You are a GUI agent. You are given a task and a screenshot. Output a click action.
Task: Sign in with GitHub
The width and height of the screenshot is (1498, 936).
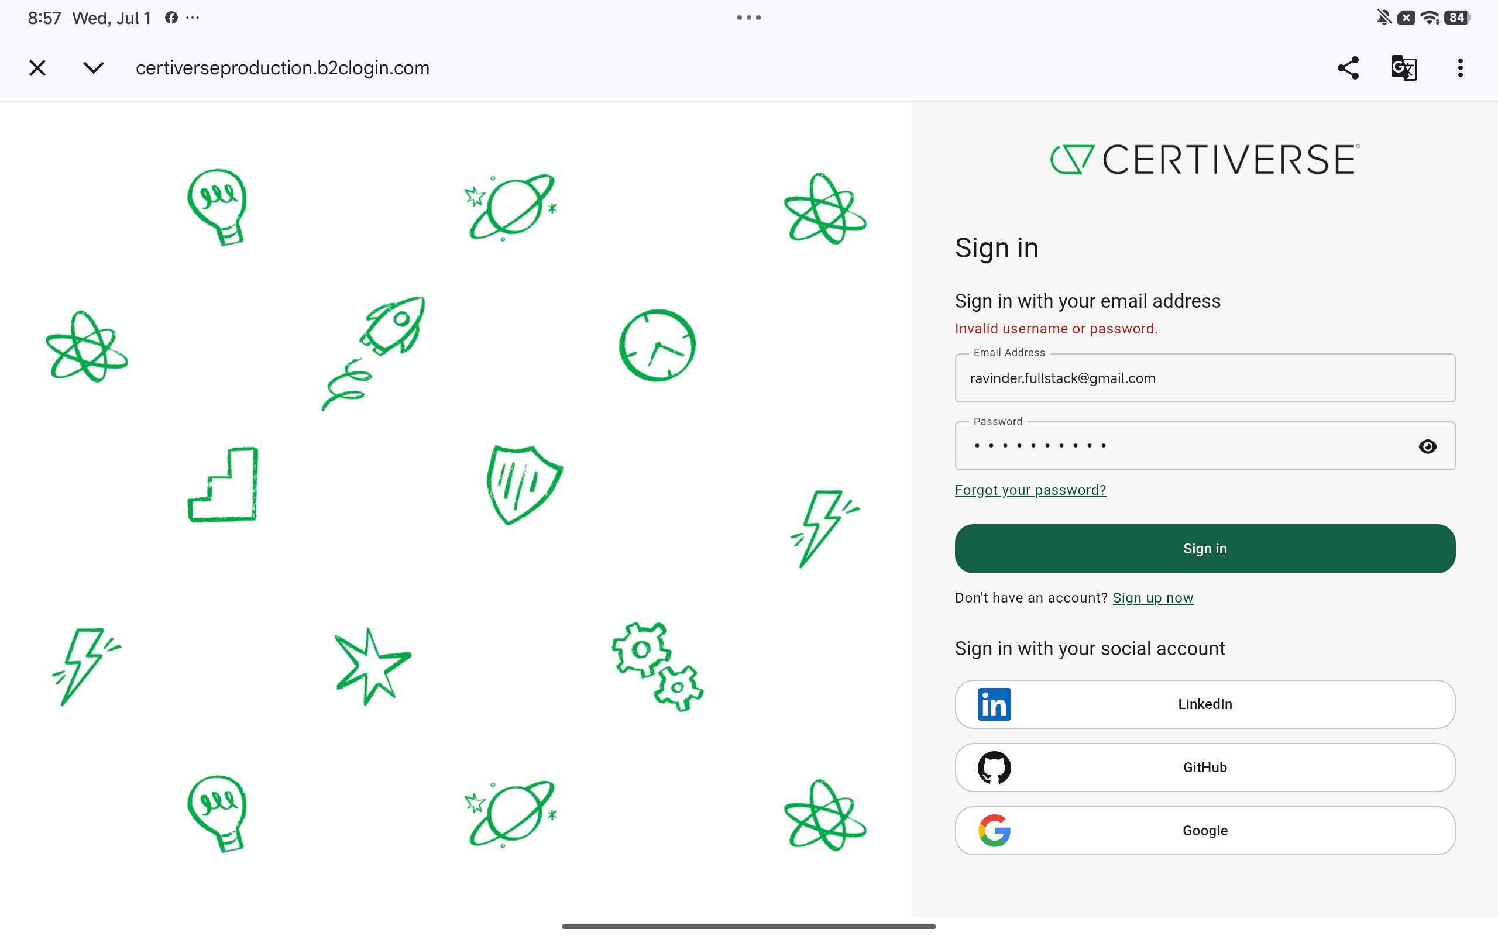click(1205, 768)
